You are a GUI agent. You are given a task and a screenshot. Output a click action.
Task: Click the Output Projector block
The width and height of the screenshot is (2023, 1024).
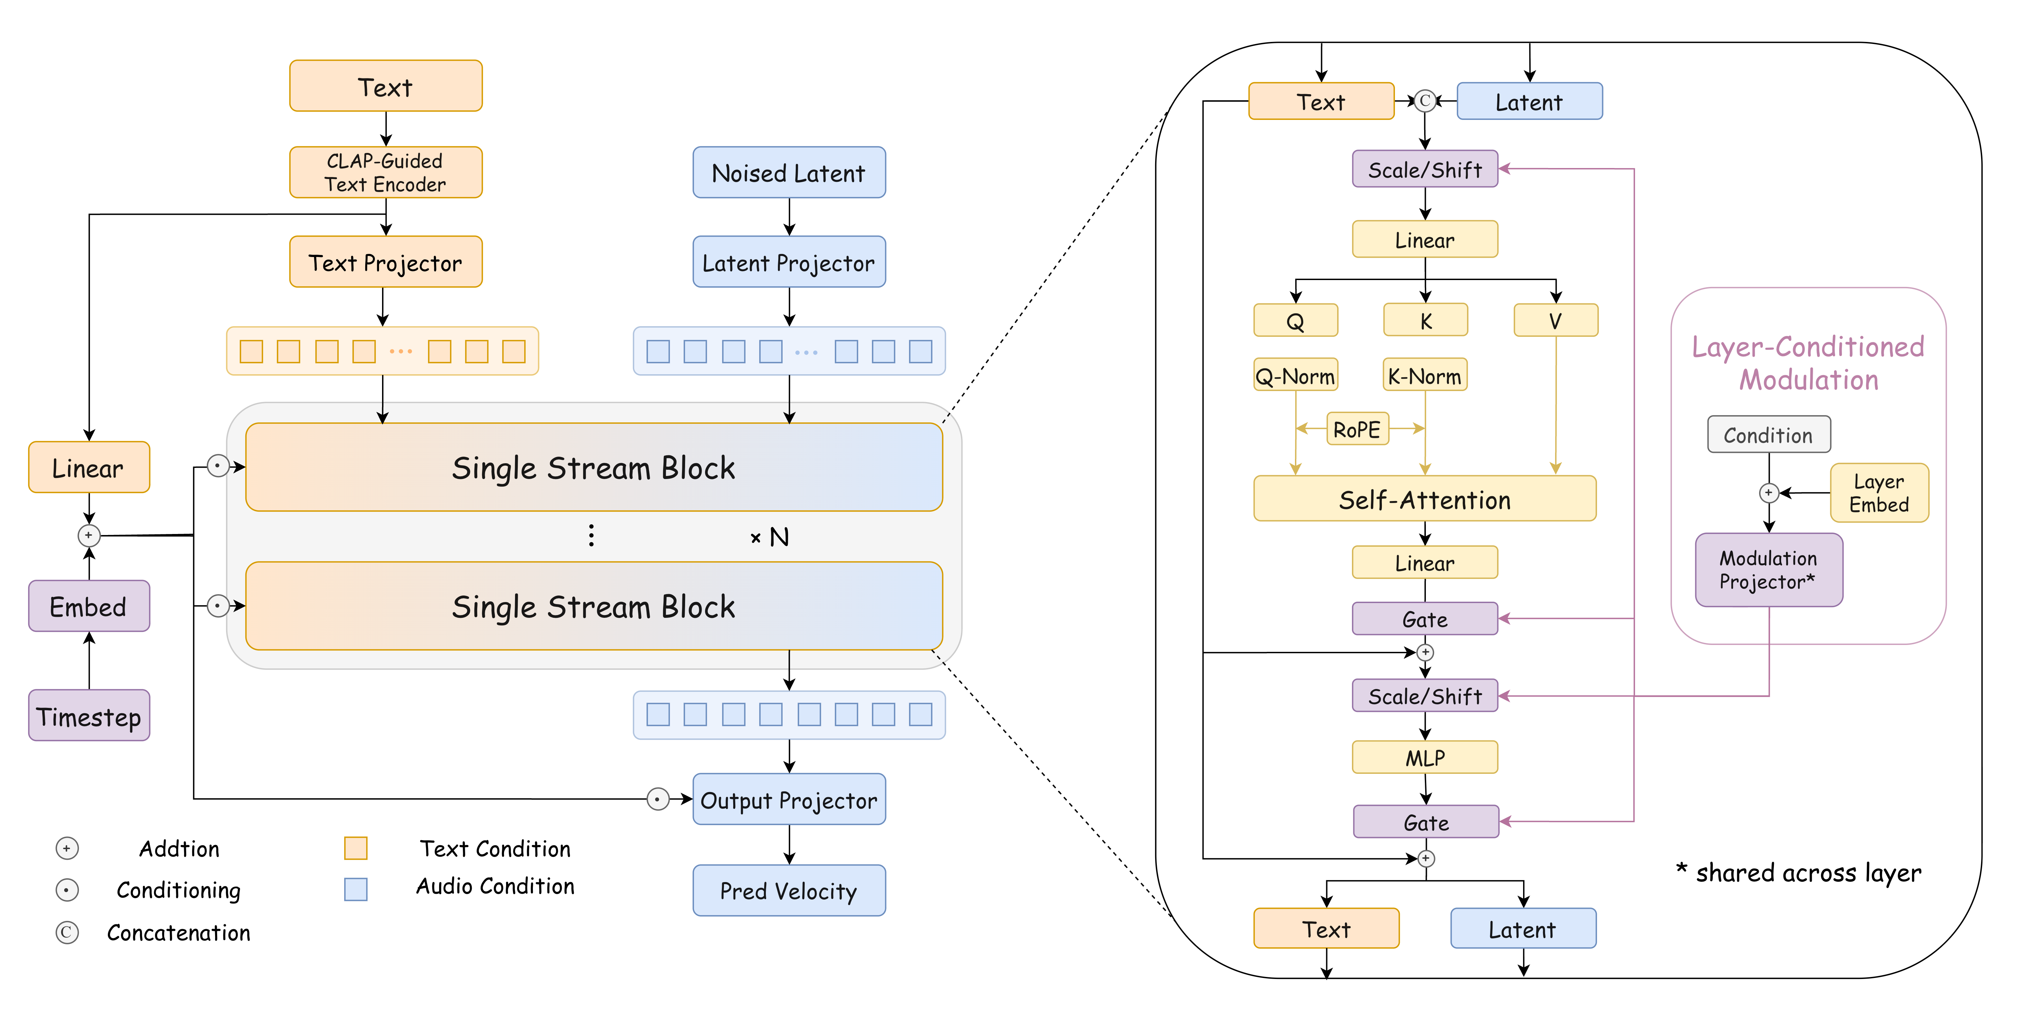pyautogui.click(x=789, y=799)
